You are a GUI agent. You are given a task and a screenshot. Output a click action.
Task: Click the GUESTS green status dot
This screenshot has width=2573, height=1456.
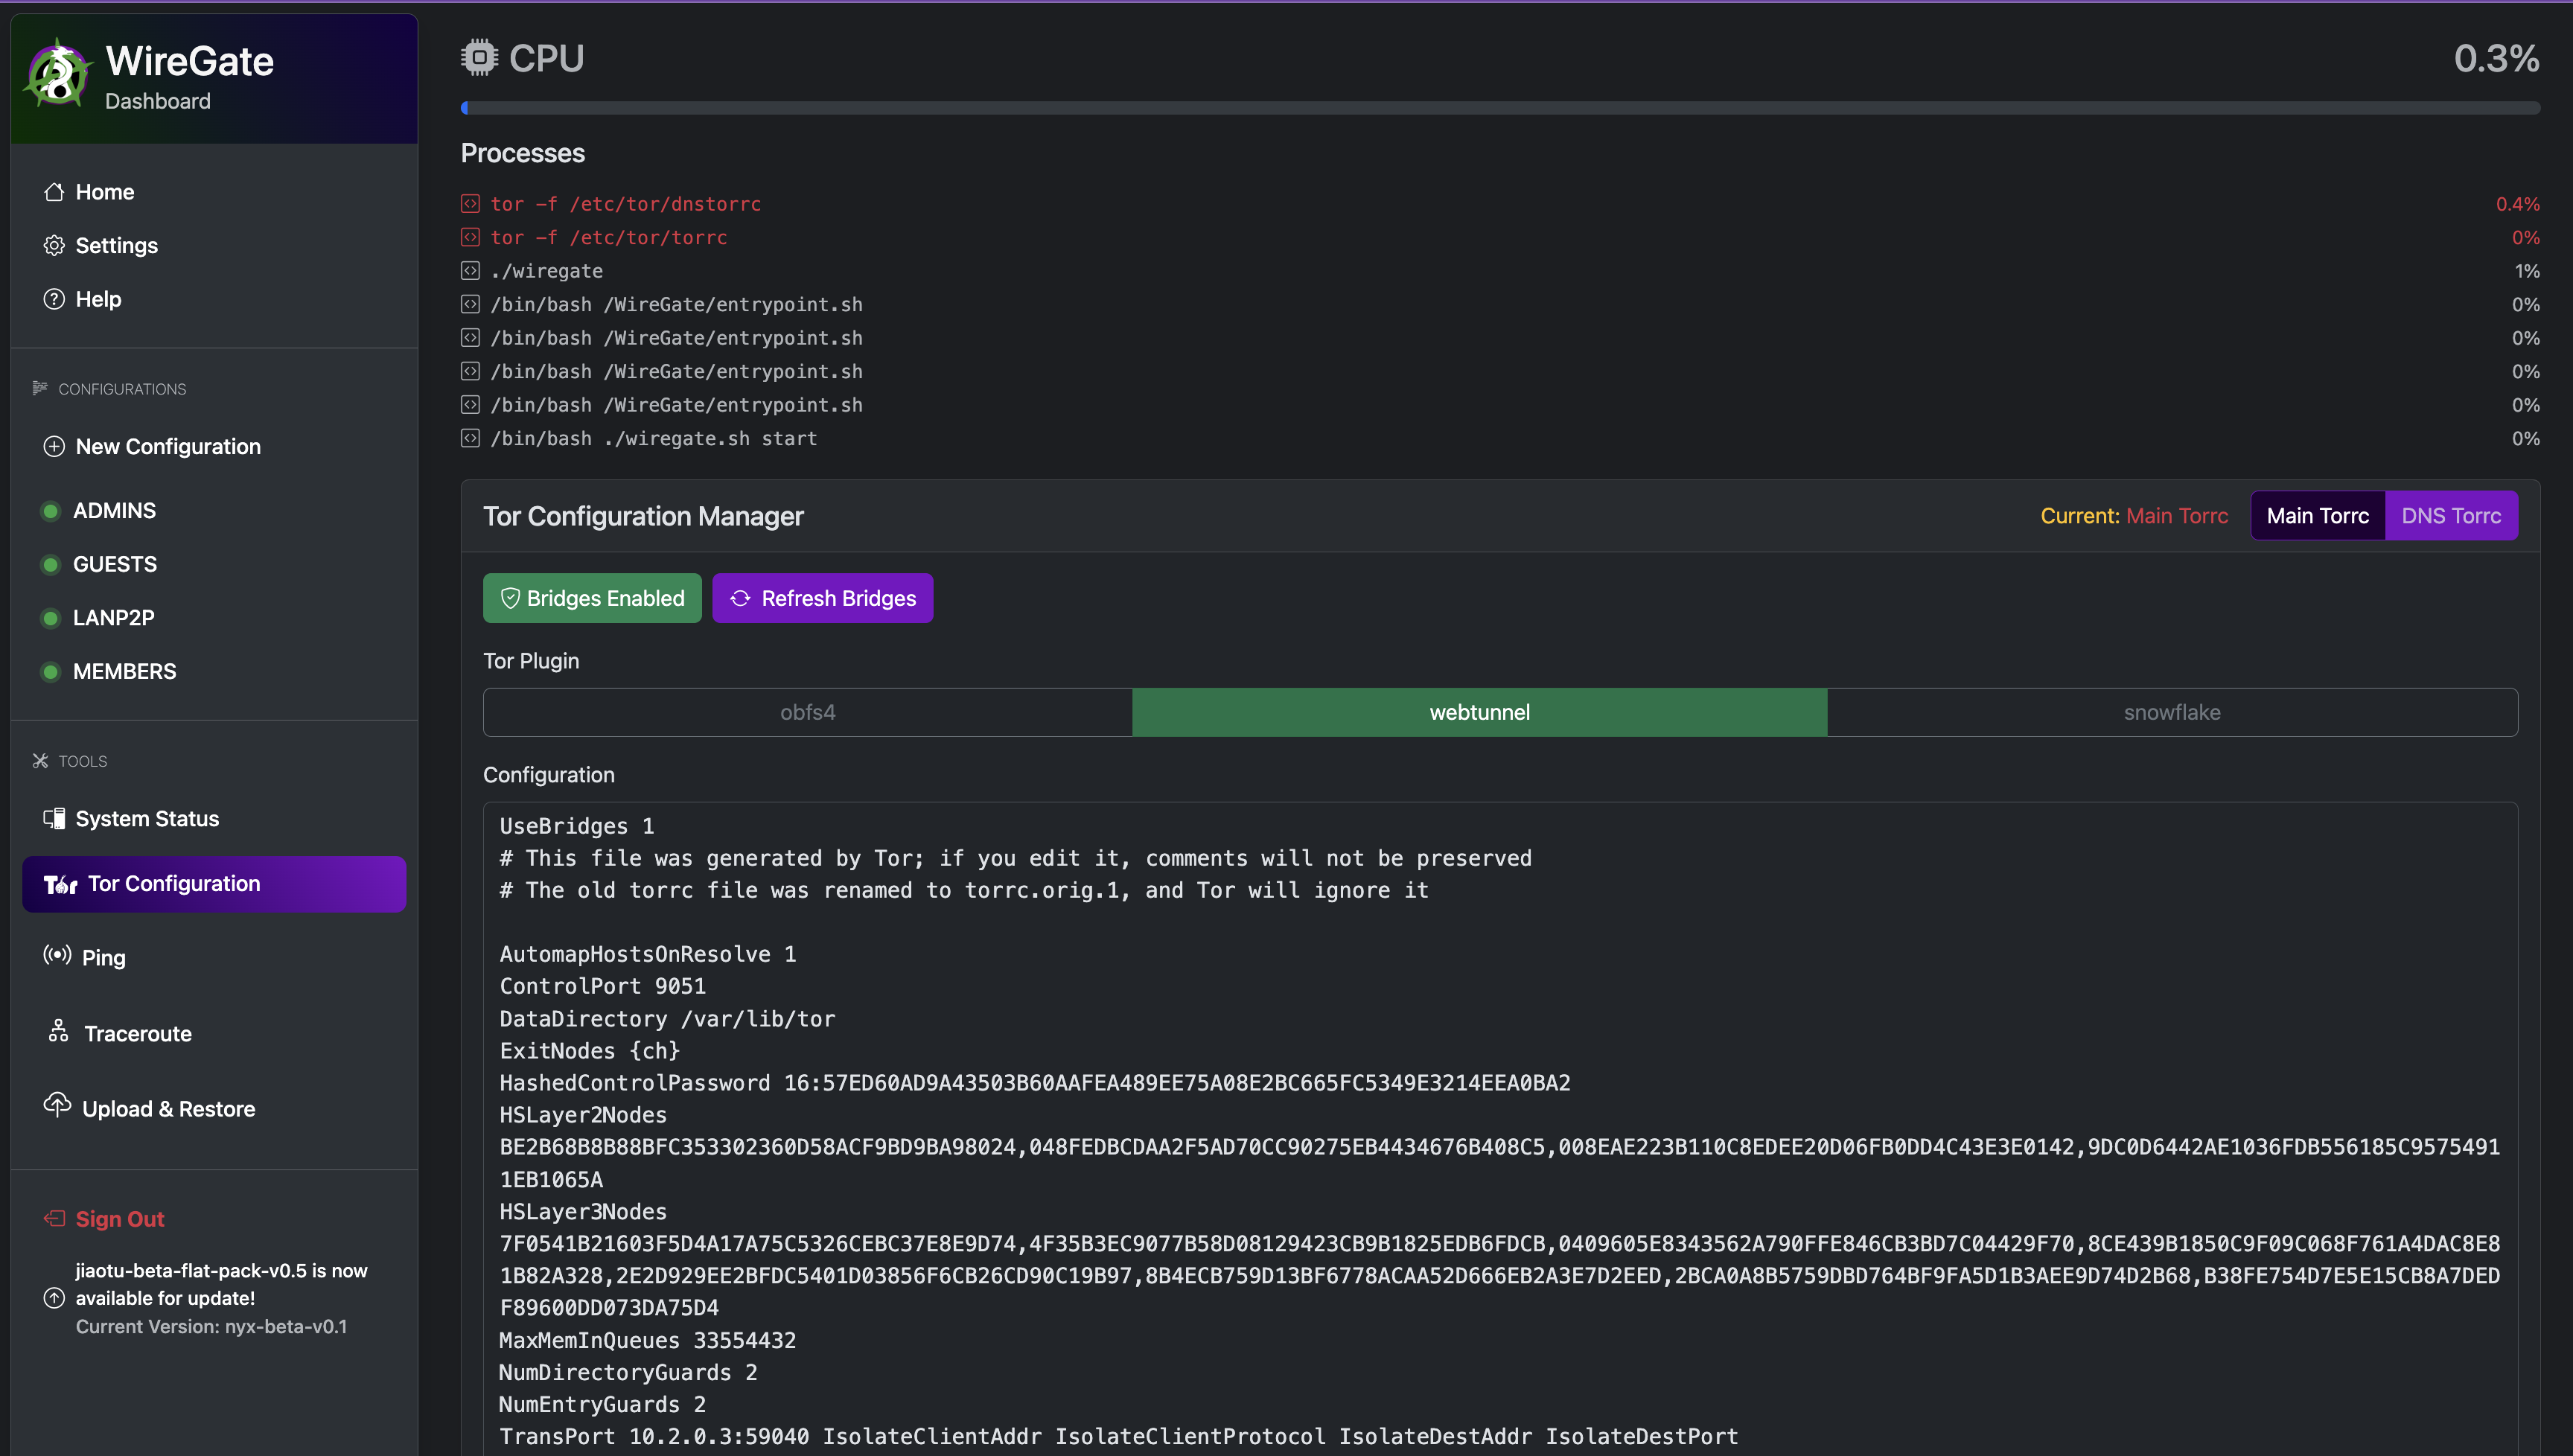(x=50, y=565)
